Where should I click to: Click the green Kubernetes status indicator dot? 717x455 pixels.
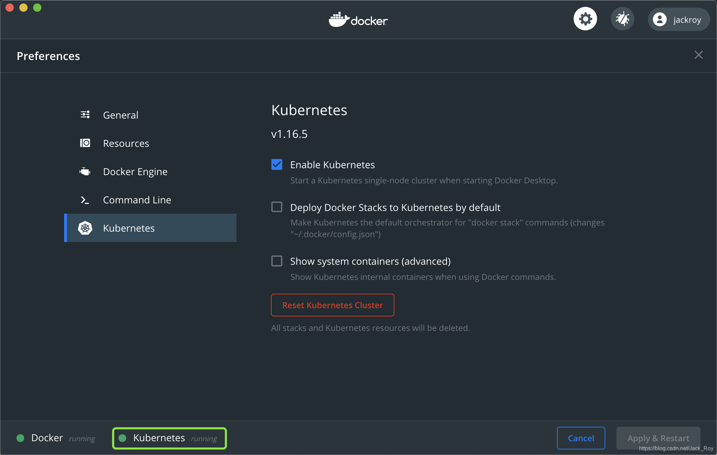(x=122, y=438)
